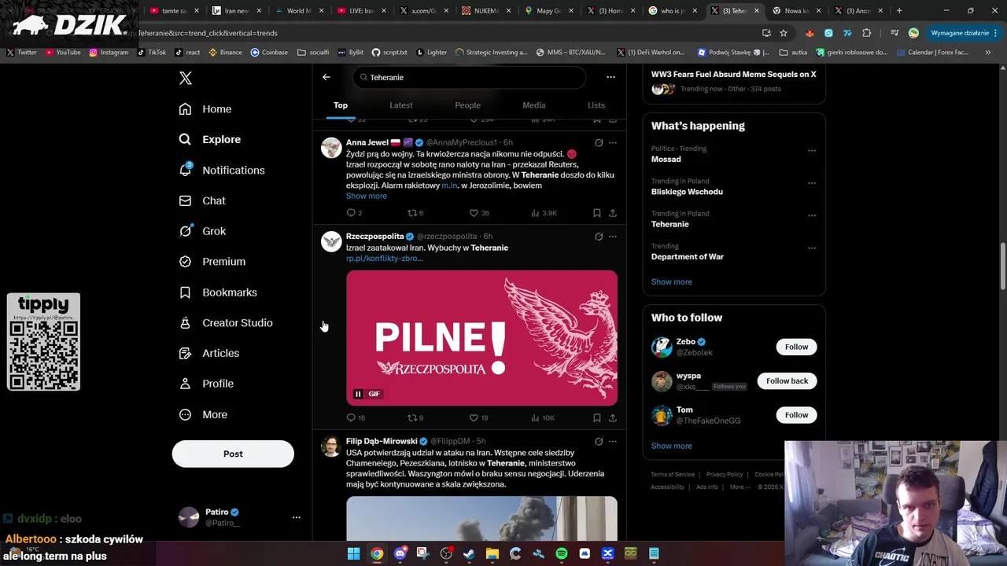The height and width of the screenshot is (566, 1007).
Task: Pause the Rzeczpospolita PILNE GIF
Action: (x=358, y=394)
